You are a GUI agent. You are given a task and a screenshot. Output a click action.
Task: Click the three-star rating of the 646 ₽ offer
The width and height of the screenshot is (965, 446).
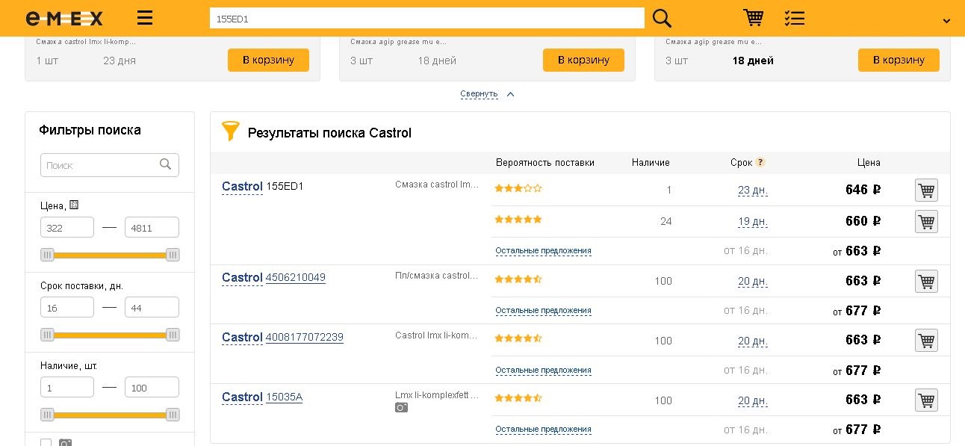[x=518, y=188]
